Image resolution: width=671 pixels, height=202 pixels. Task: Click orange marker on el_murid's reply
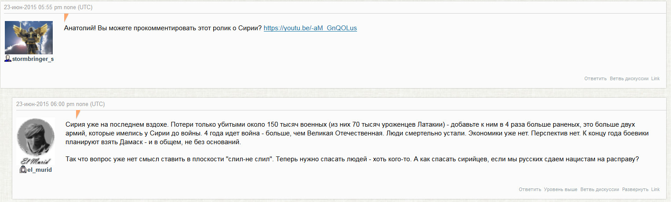point(78,114)
